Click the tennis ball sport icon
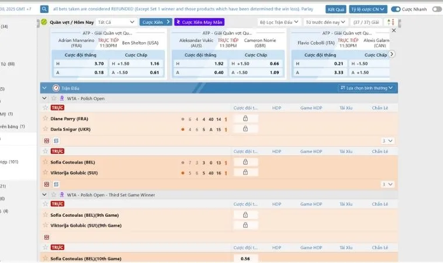 44,22
